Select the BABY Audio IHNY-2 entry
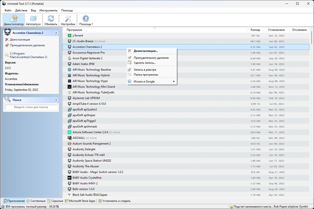This screenshot has width=314, height=209. click(x=186, y=184)
